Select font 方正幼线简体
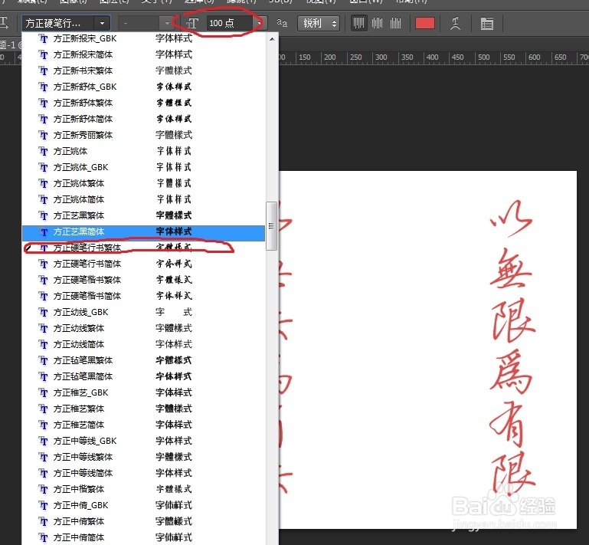This screenshot has width=589, height=545. [143, 344]
